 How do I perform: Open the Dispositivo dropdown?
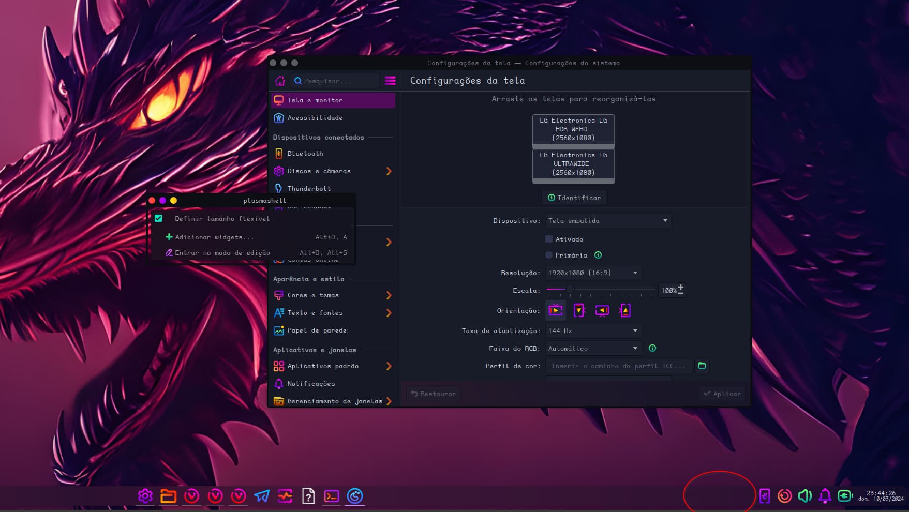coord(608,221)
